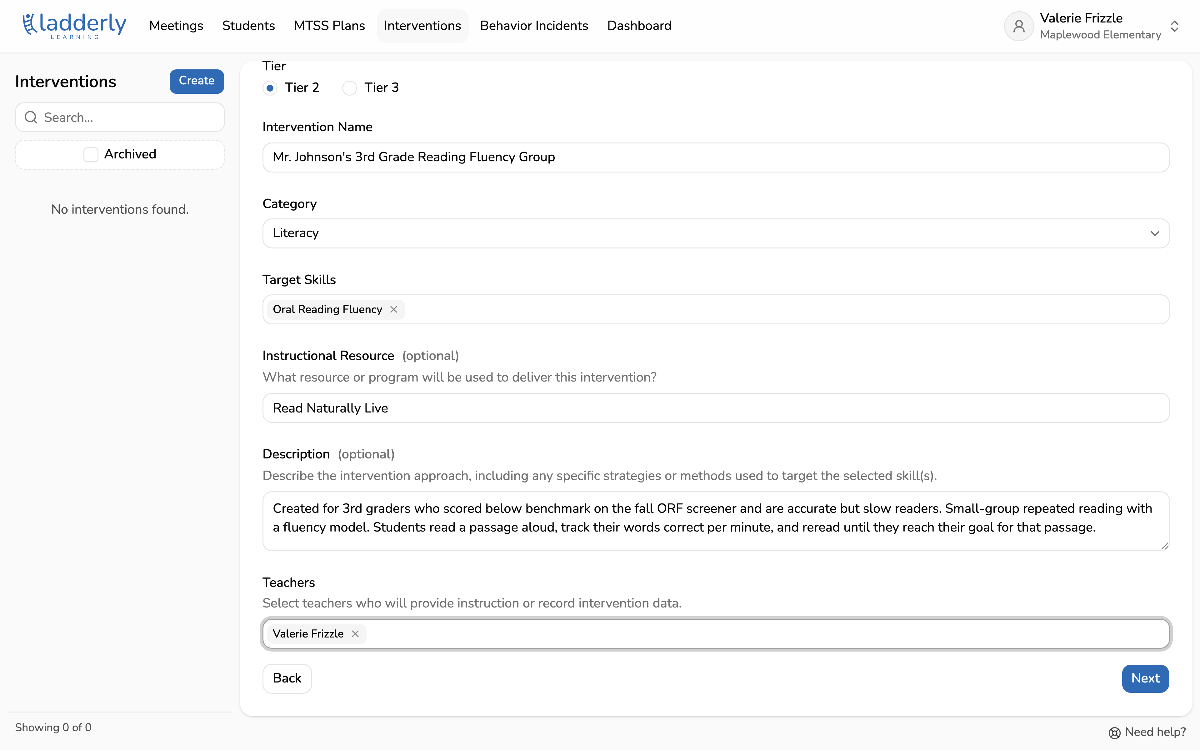Screen dimensions: 1200x750
Task: Click the Ladderly Learning logo
Action: 74,26
